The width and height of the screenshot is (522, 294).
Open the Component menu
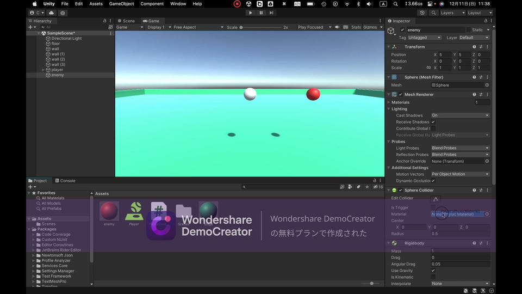coord(152,4)
